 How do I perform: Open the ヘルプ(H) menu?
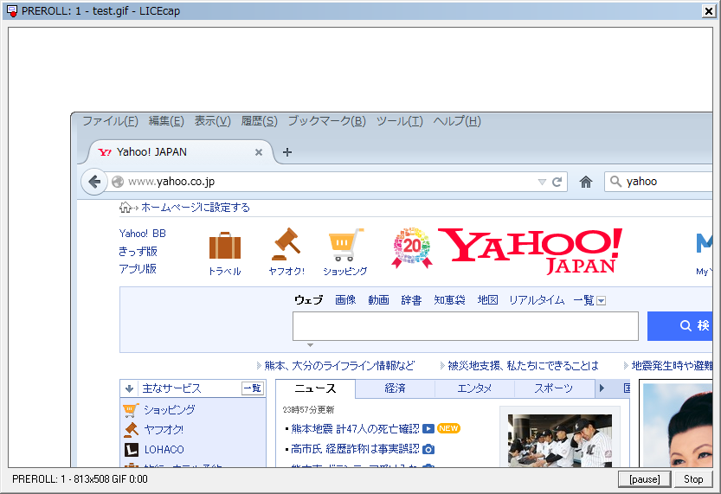click(x=457, y=121)
